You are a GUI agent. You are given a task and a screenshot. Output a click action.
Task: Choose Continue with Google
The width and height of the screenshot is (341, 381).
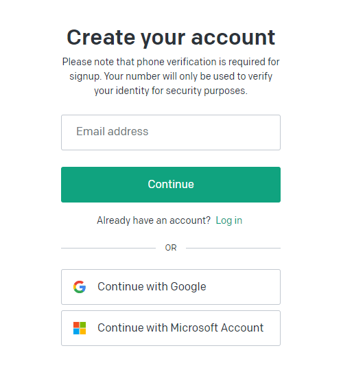(171, 287)
